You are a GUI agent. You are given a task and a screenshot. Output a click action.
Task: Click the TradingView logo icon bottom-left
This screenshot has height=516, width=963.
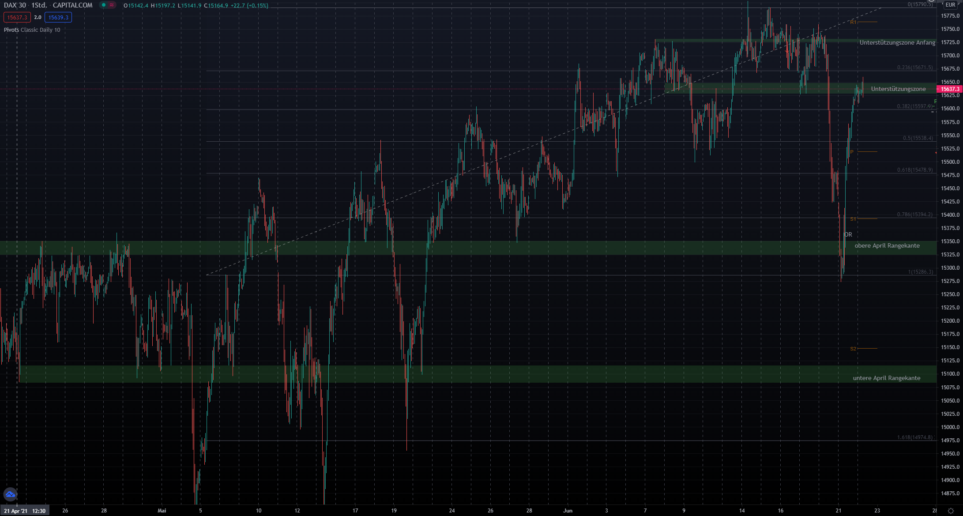click(10, 494)
